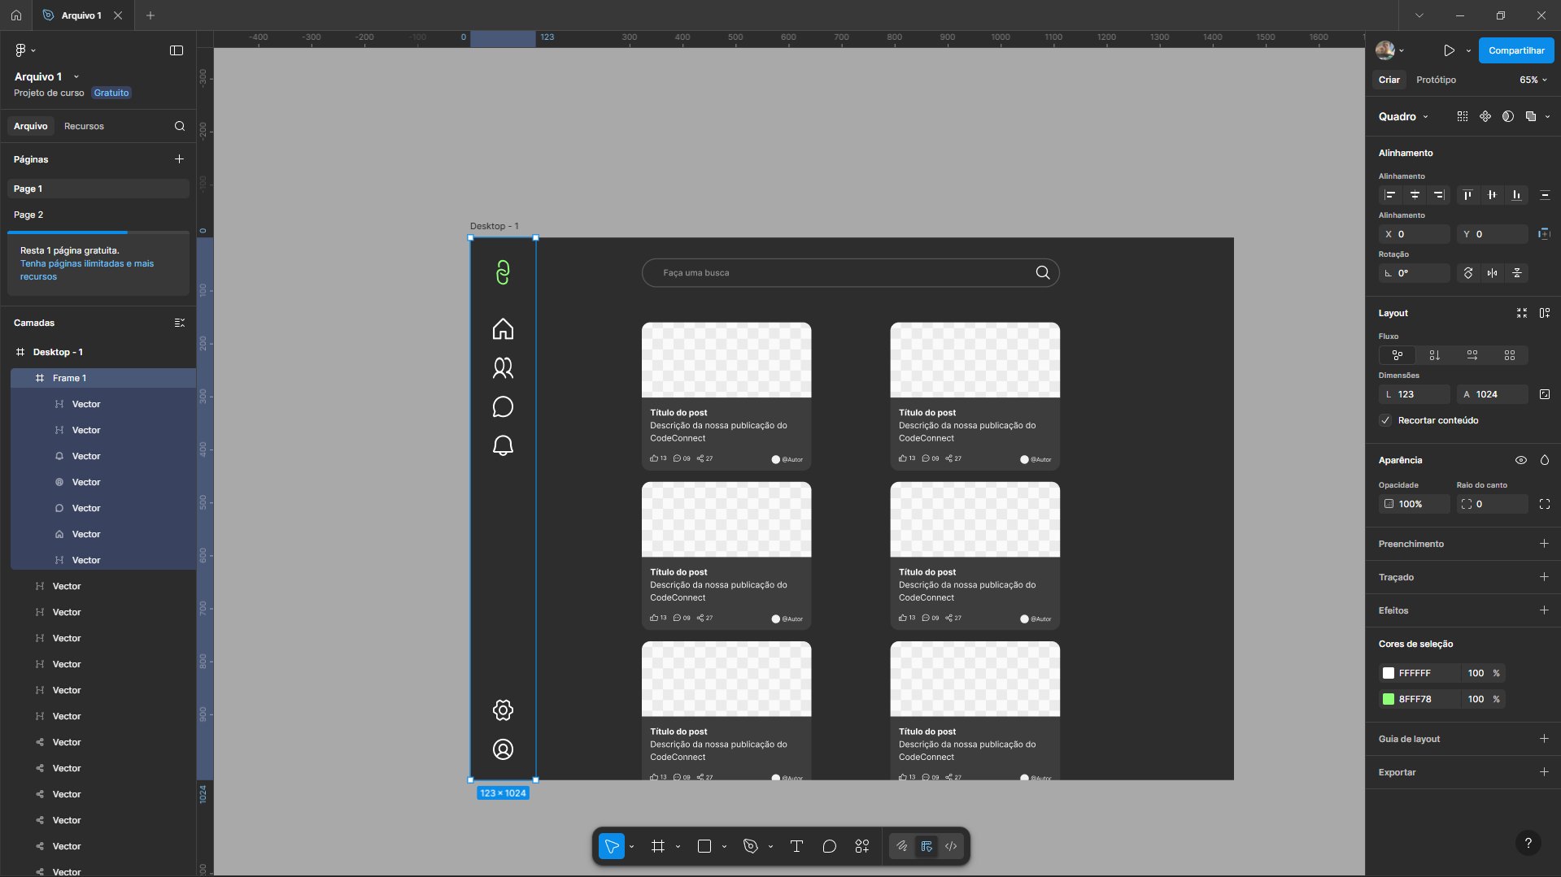Screen dimensions: 1561x877
Task: Add Traçado stroke with plus
Action: click(x=1544, y=577)
